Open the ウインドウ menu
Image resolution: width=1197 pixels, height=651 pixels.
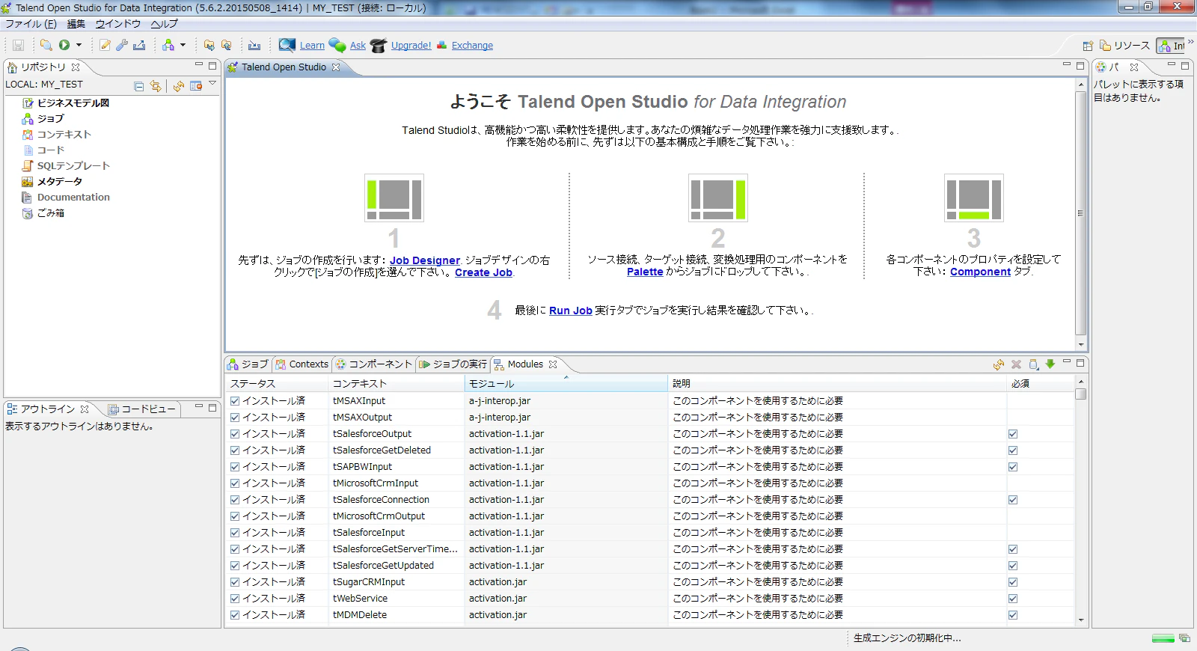117,24
